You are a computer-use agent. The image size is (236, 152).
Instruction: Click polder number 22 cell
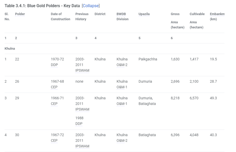coord(17,59)
